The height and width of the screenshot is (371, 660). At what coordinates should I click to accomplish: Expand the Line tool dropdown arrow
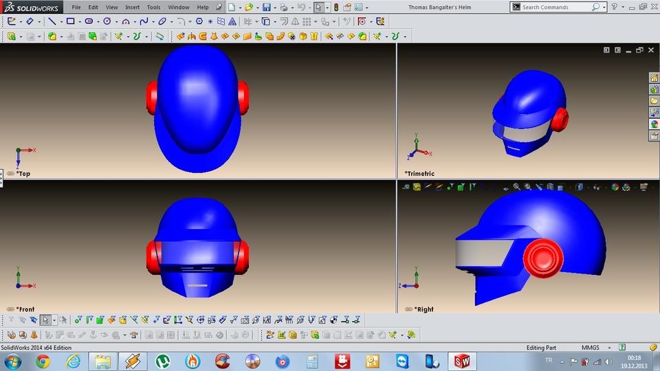tap(61, 22)
